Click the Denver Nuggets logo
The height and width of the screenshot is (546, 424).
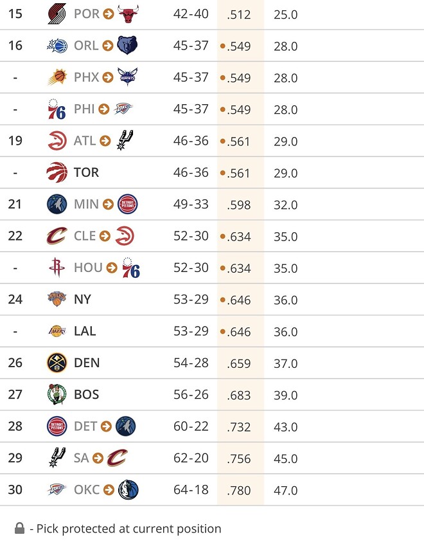(x=57, y=363)
